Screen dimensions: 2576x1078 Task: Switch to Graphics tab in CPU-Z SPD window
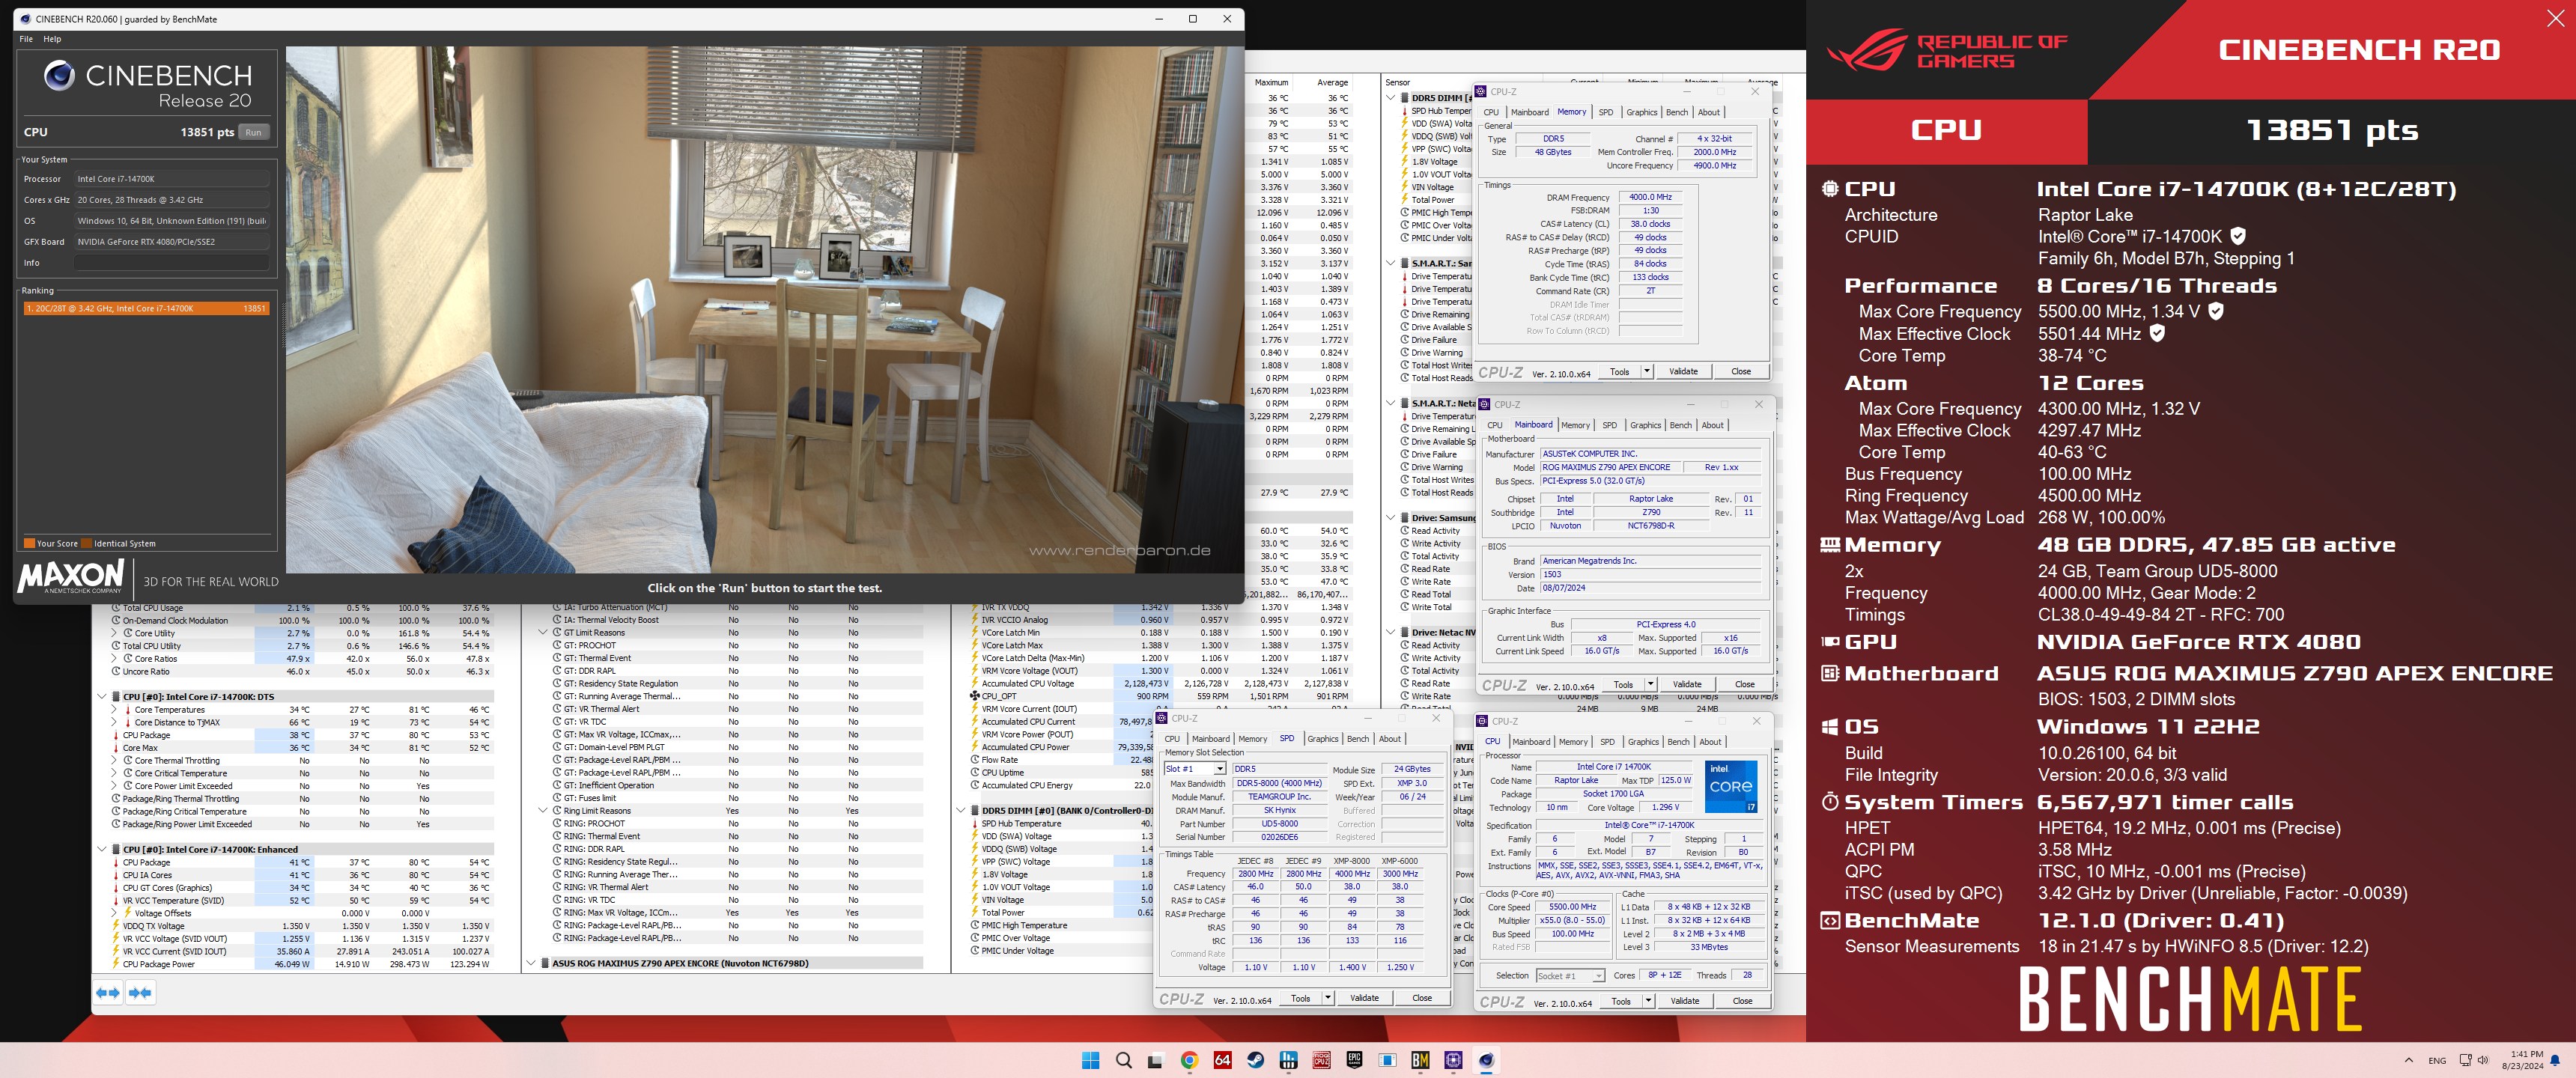[1323, 739]
